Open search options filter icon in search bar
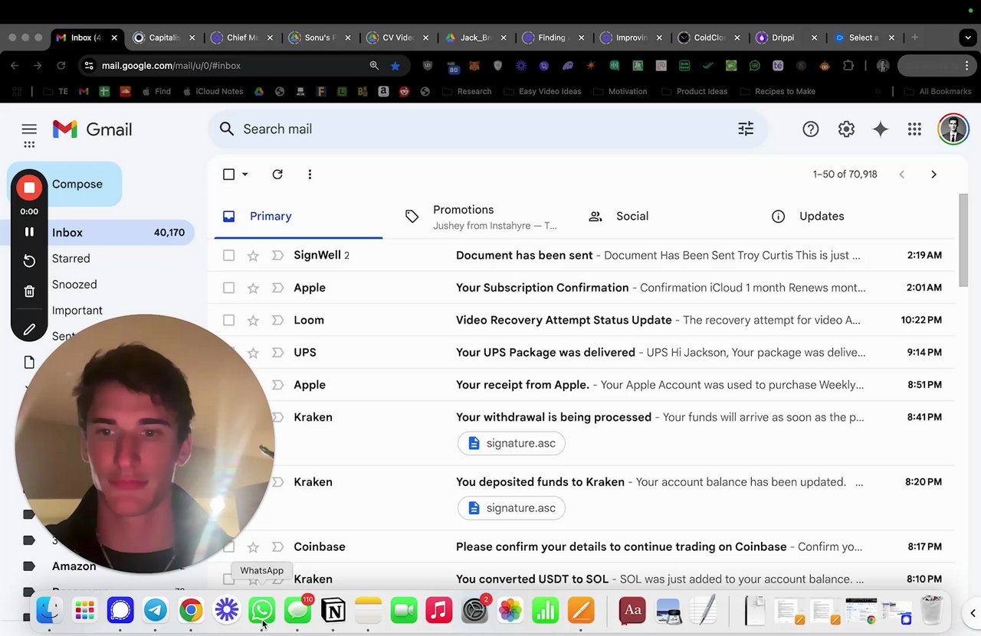Viewport: 981px width, 636px height. click(746, 129)
